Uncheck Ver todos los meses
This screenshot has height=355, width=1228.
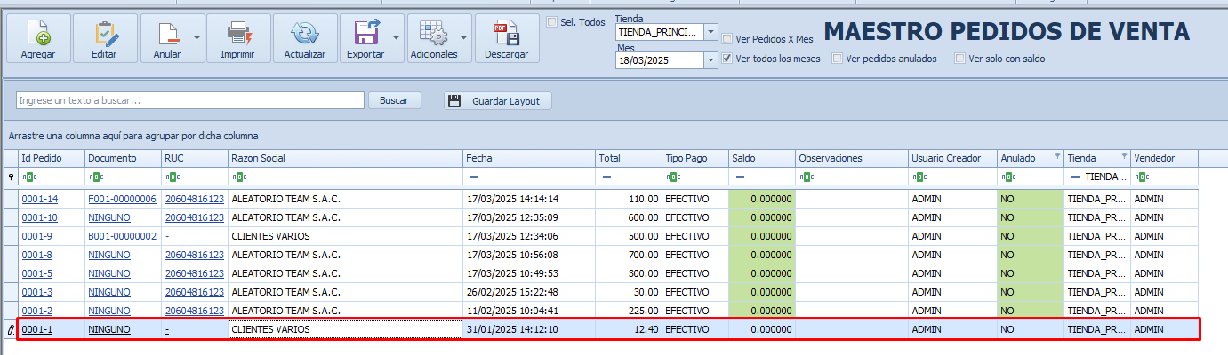pyautogui.click(x=727, y=59)
